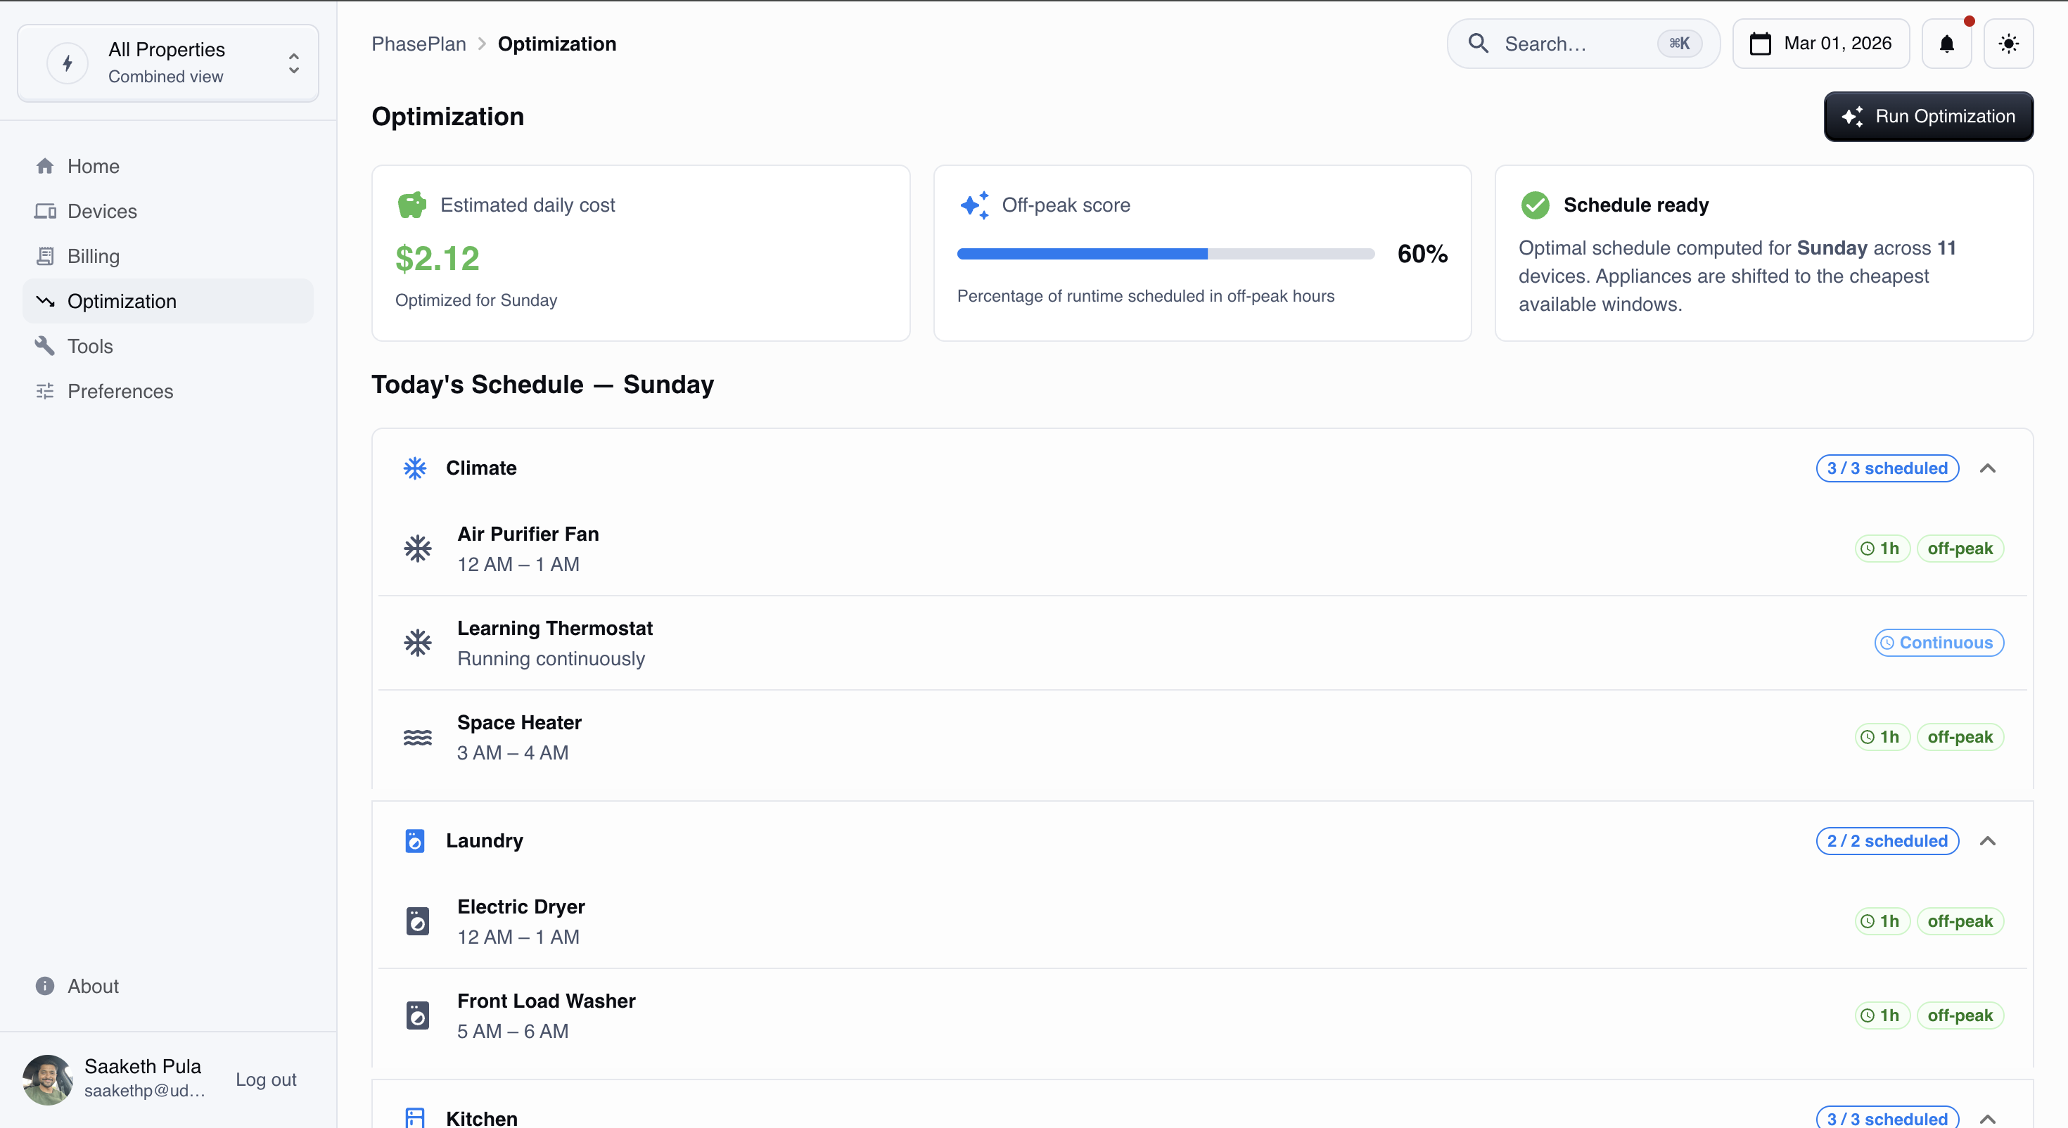
Task: Click the Laundry category washer icon
Action: coord(414,840)
